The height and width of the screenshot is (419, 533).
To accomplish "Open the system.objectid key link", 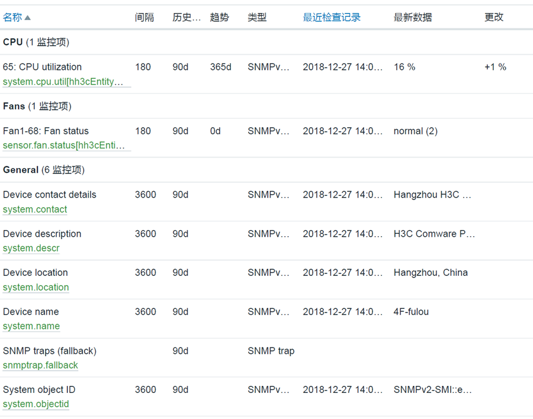I will click(x=36, y=404).
